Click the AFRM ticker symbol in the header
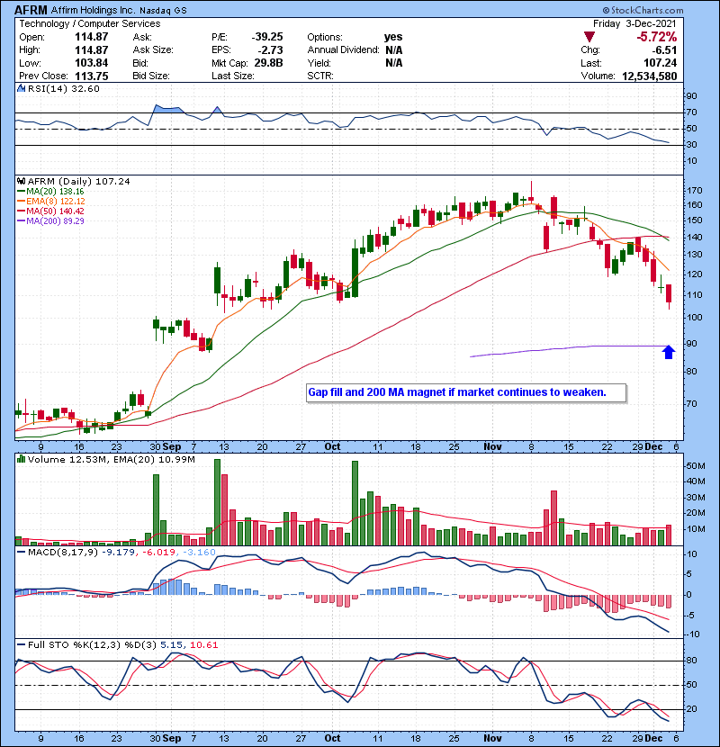The image size is (720, 747). (31, 10)
